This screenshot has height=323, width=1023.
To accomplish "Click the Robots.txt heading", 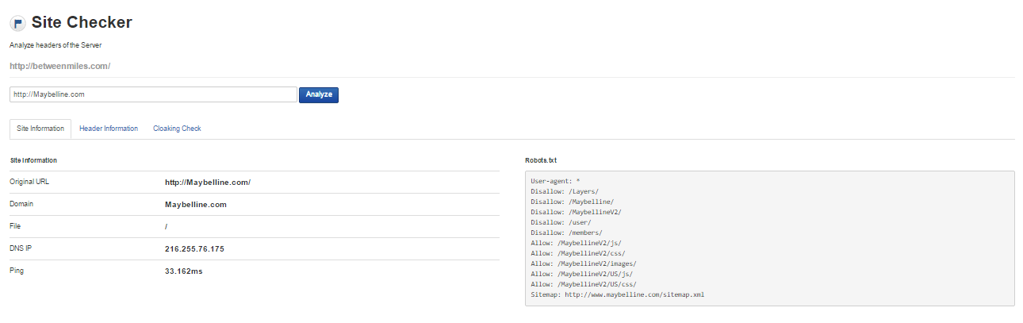I will click(x=541, y=160).
